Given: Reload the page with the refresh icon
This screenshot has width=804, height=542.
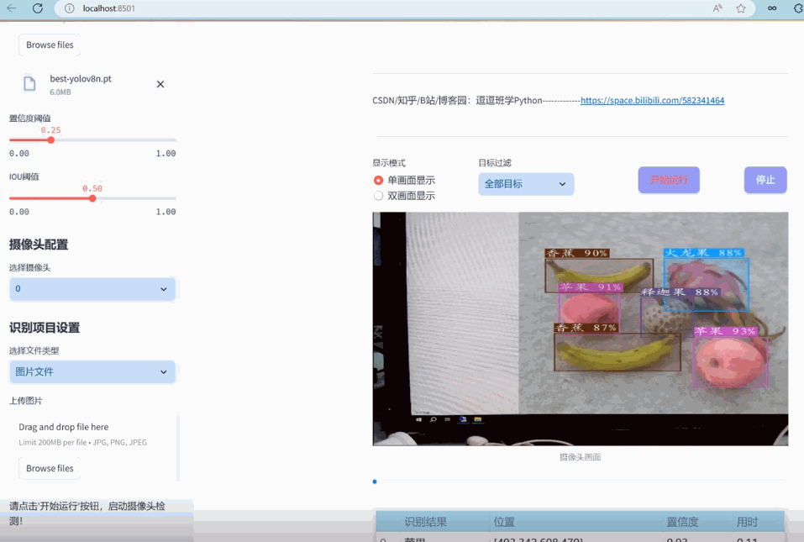Looking at the screenshot, I should pyautogui.click(x=38, y=8).
